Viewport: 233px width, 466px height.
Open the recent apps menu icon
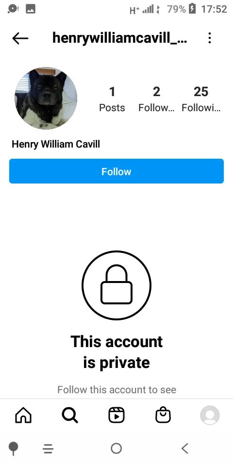coord(48,449)
